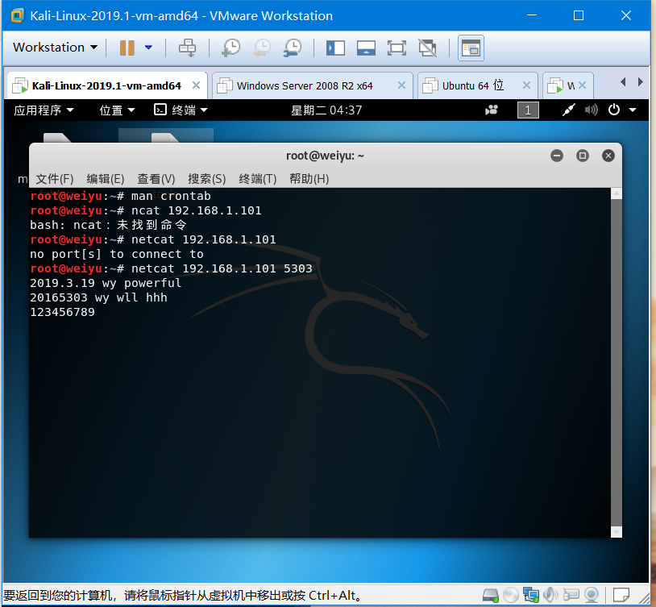Image resolution: width=656 pixels, height=607 pixels.
Task: Click the 'man crontab' command line
Action: [x=121, y=196]
